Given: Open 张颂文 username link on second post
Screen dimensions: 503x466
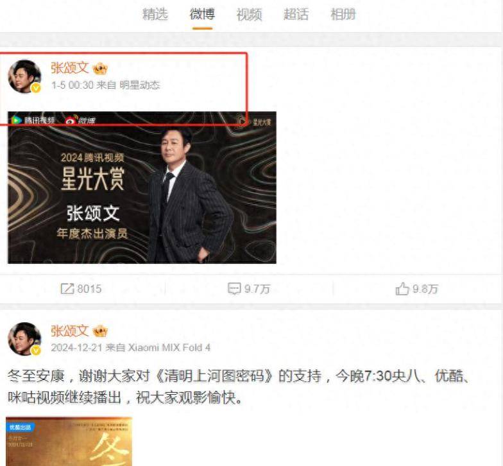Looking at the screenshot, I should tap(69, 331).
